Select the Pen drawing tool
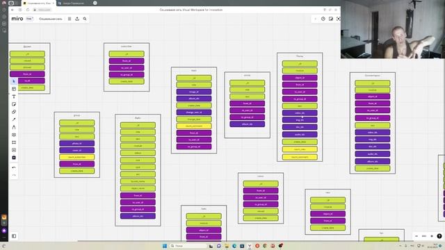This screenshot has height=250, width=445. coord(14,127)
